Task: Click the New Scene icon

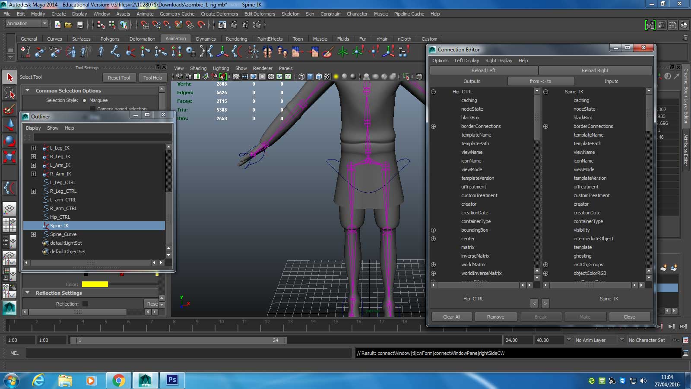Action: tap(58, 25)
